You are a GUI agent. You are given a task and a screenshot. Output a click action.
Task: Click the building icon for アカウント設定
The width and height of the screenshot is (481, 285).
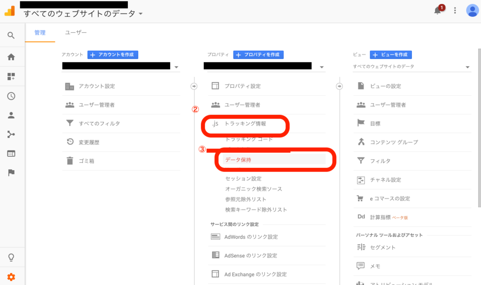tap(70, 86)
